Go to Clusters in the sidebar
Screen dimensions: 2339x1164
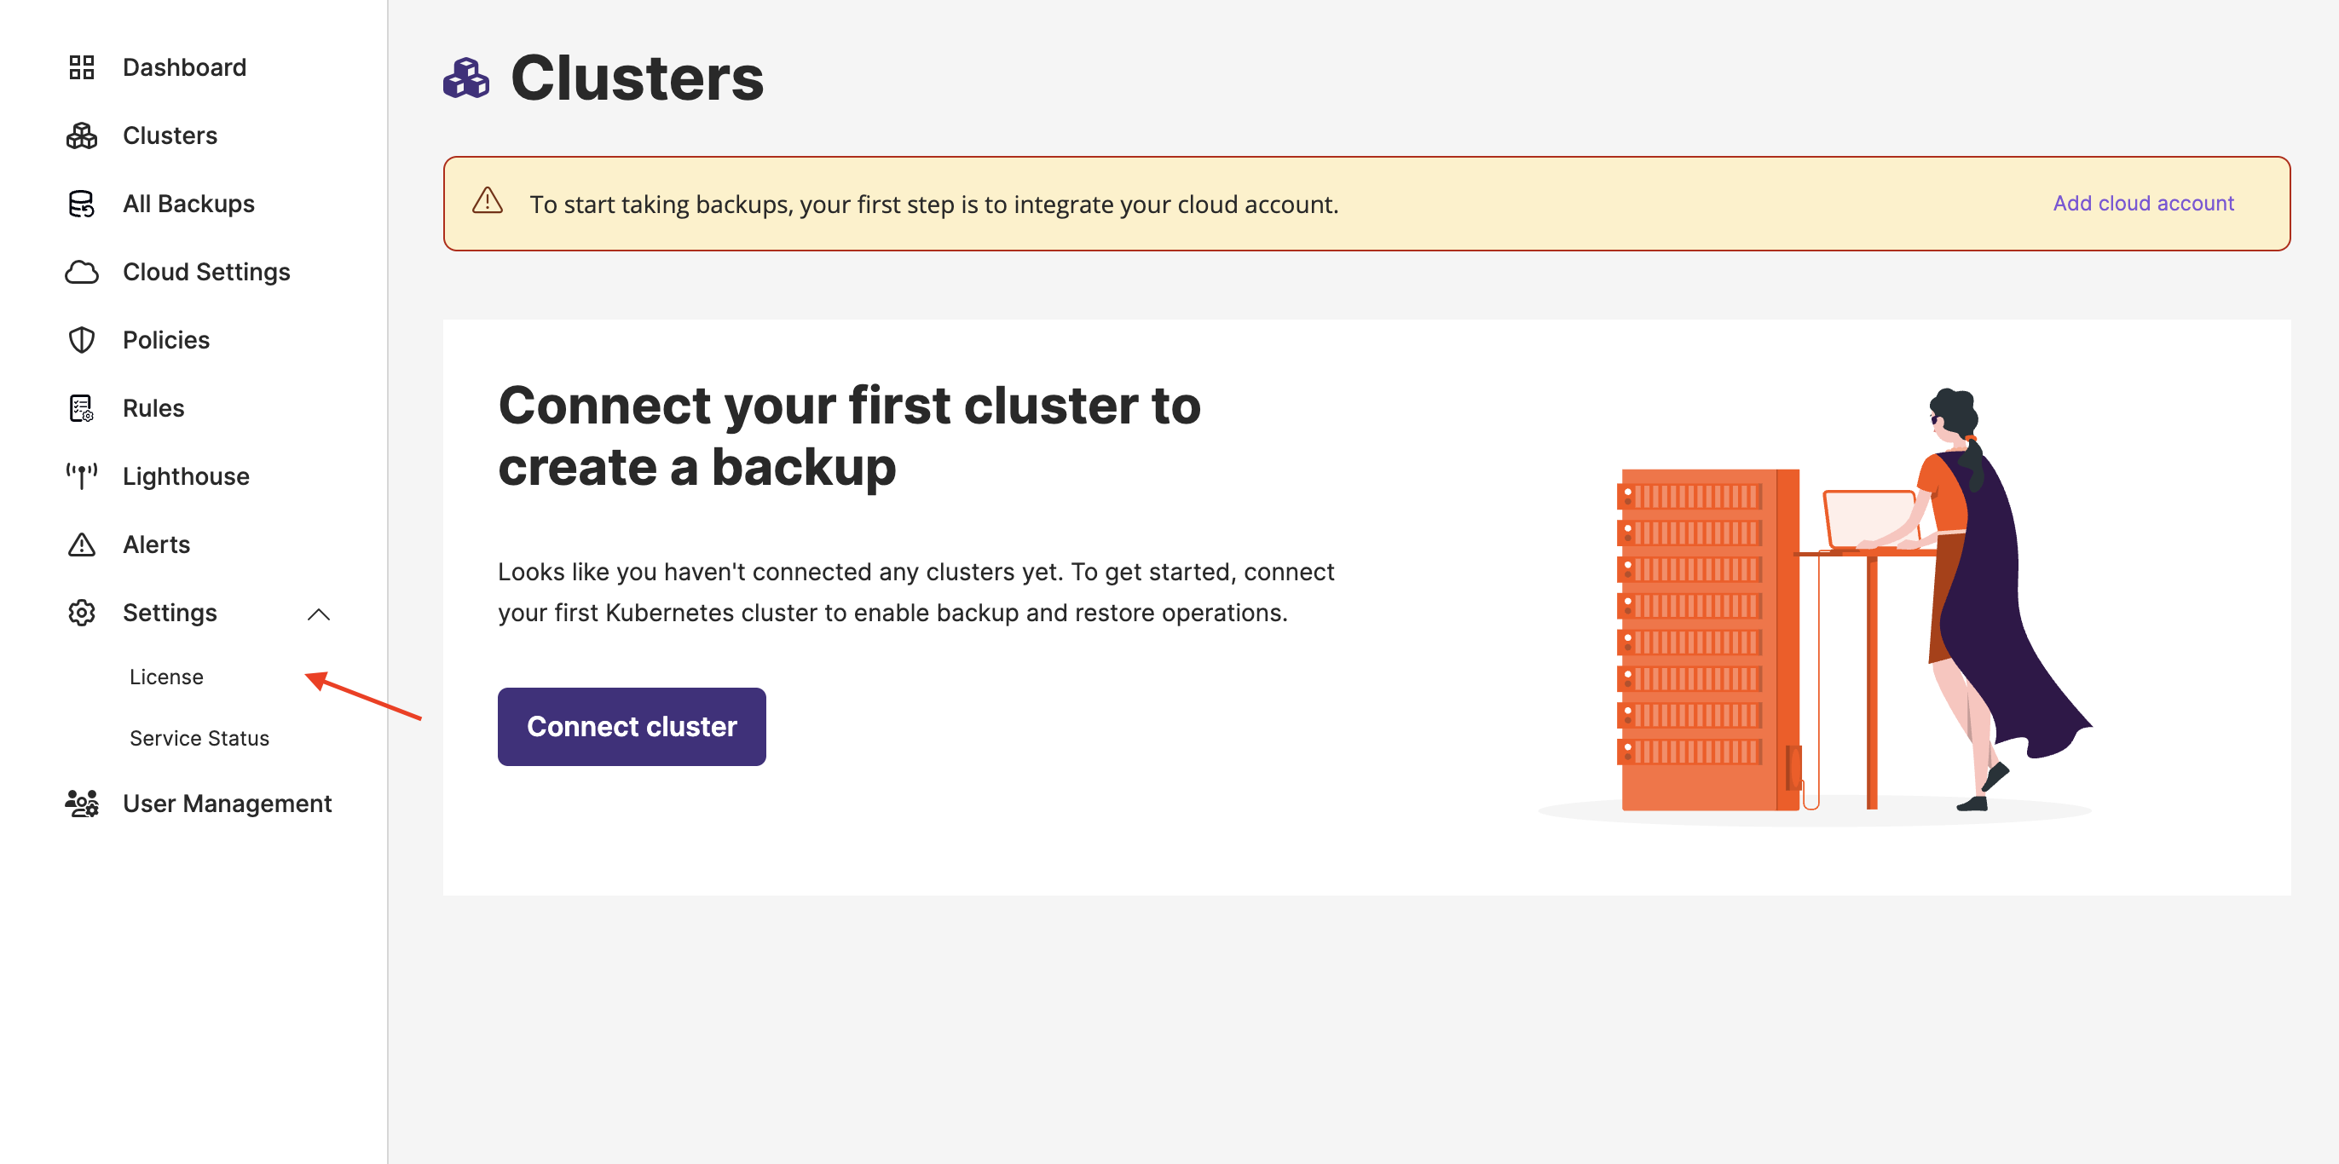(170, 135)
